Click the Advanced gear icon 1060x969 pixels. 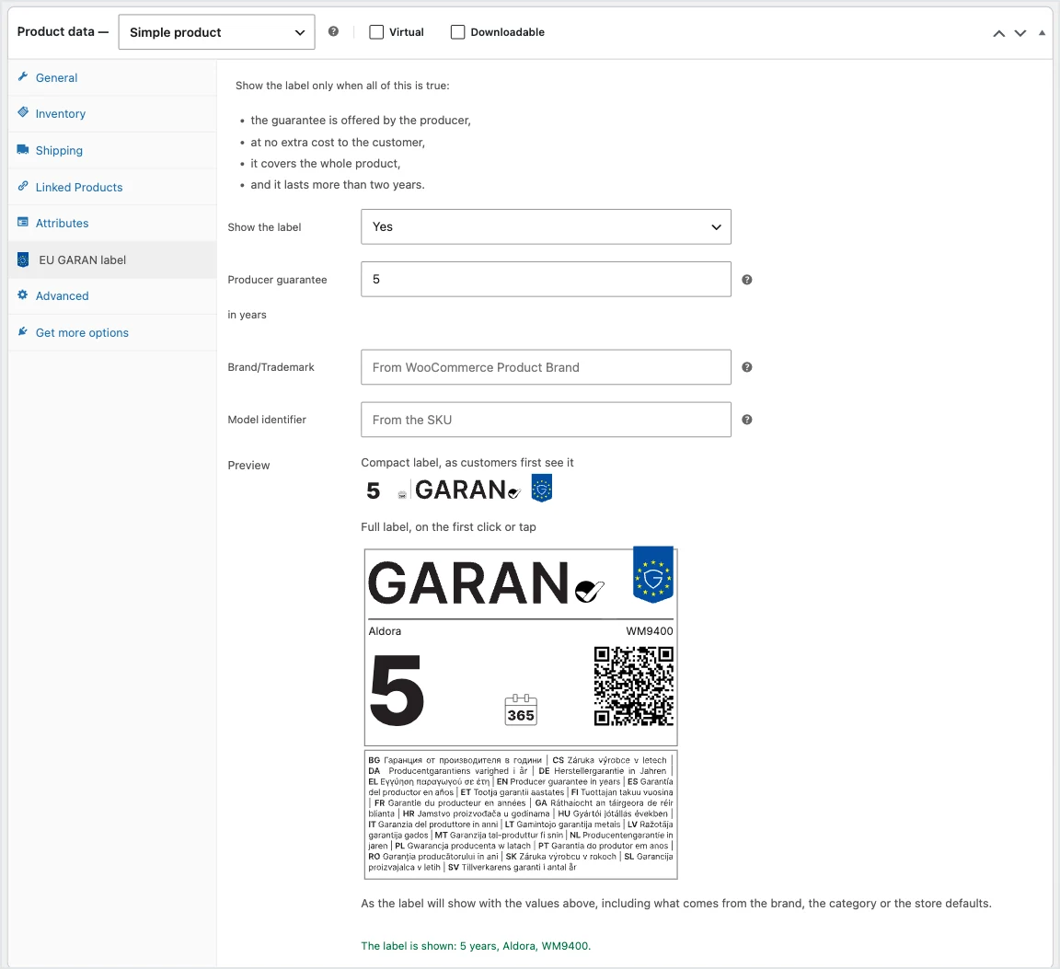(23, 295)
